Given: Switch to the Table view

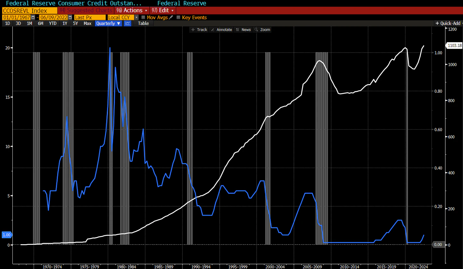Looking at the screenshot, I should pyautogui.click(x=143, y=23).
